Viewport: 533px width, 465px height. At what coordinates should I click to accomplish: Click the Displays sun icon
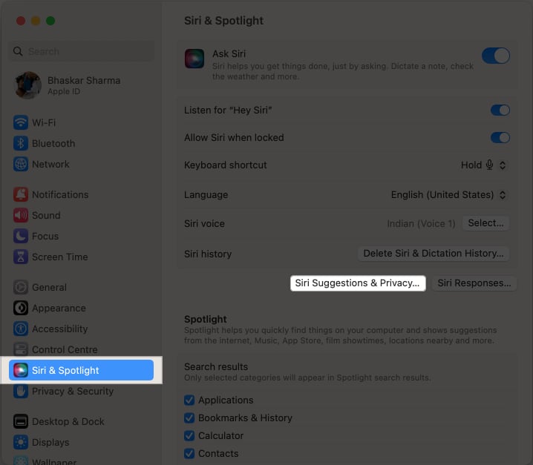21,442
